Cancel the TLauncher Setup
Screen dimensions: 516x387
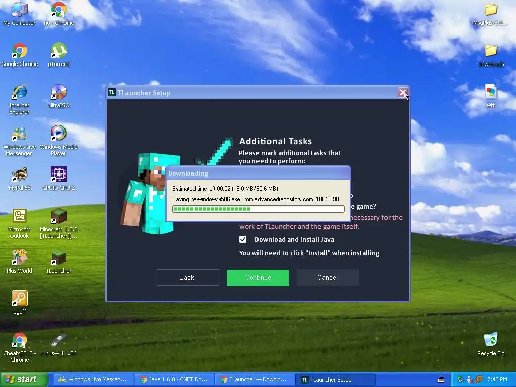[328, 278]
